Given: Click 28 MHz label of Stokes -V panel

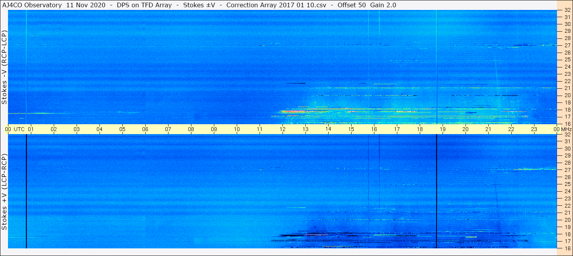Looking at the screenshot, I should point(567,38).
